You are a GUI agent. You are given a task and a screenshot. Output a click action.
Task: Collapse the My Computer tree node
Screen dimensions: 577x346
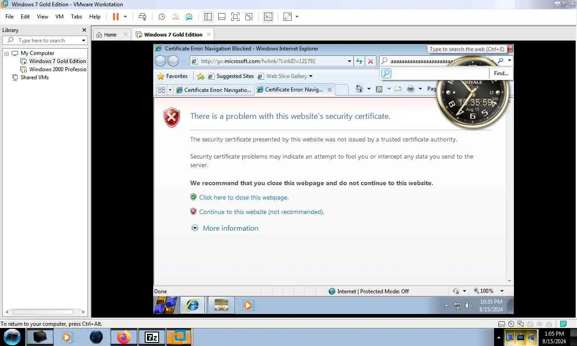point(7,53)
